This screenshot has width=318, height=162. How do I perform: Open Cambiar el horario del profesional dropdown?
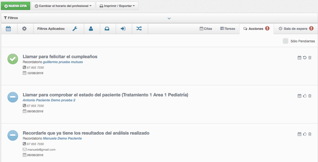63,6
